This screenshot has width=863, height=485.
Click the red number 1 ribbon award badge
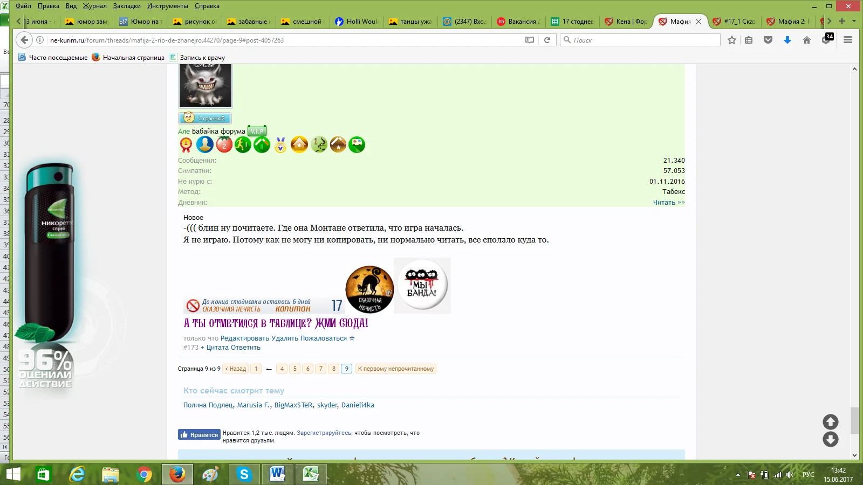point(186,144)
